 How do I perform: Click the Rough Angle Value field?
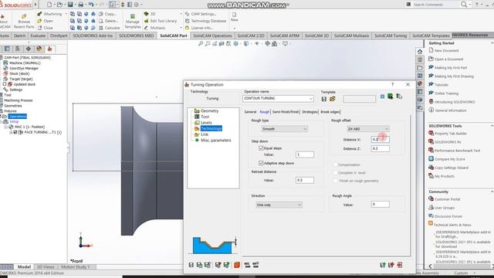click(381, 205)
